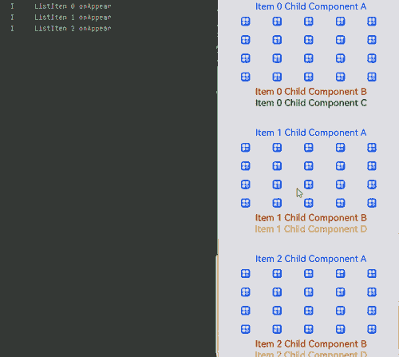
Task: Select the 'Item 0 Child Component B' label
Action: click(310, 92)
